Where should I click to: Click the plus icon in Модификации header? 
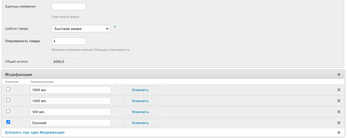pos(339,74)
